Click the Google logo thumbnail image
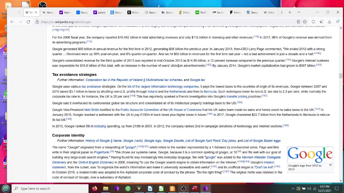The height and width of the screenshot is (193, 344). (x=310, y=155)
